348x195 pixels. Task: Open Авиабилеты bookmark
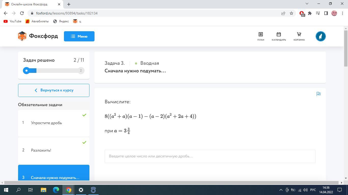(37, 21)
